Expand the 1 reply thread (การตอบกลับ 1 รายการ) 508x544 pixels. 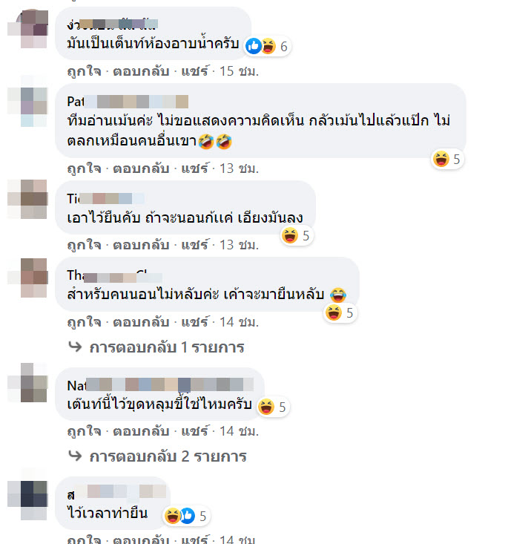click(167, 347)
